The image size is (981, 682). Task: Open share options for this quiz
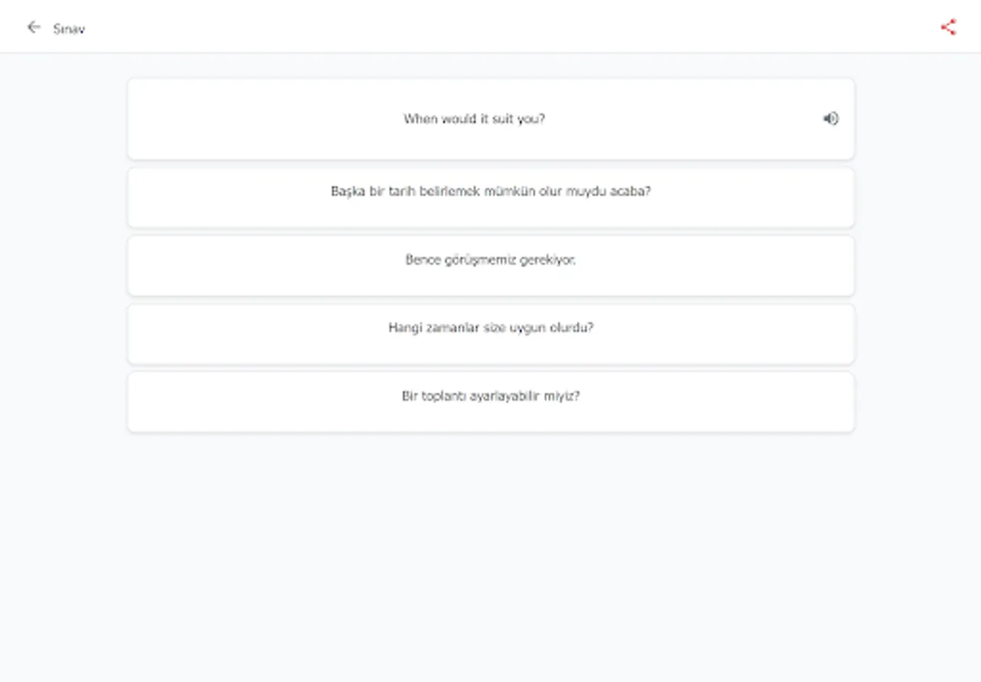coord(948,27)
